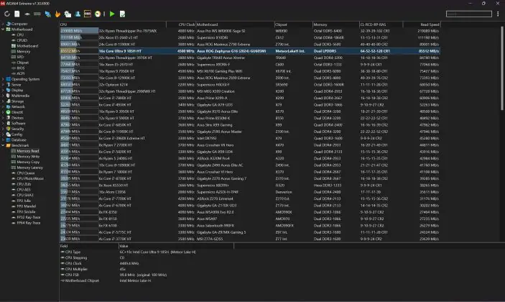Sort by the Read Speed column header
Viewport: 505px width, 302px height.
click(422, 24)
